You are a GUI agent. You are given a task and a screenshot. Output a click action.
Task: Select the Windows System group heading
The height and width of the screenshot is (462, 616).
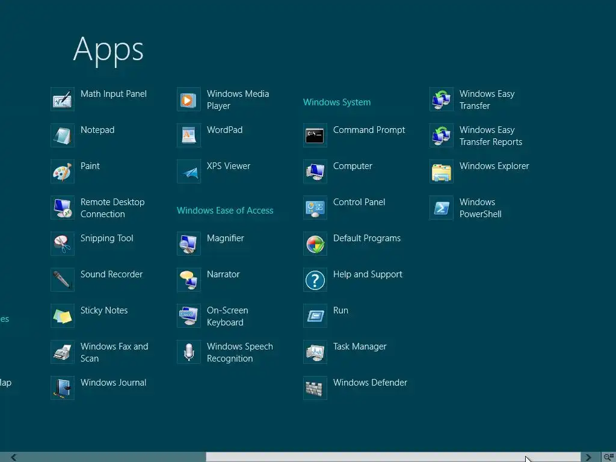coord(337,102)
